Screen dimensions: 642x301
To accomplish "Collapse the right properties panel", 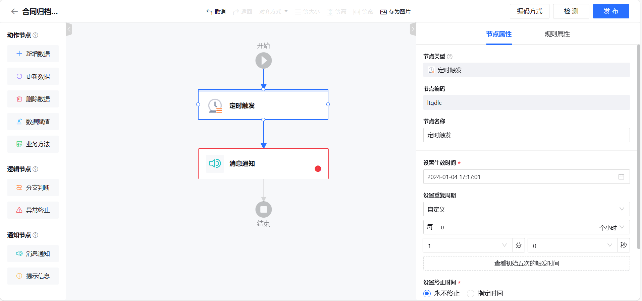I will click(x=413, y=29).
